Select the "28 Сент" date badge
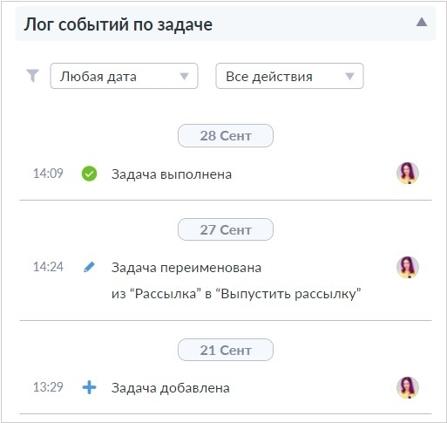 226,136
